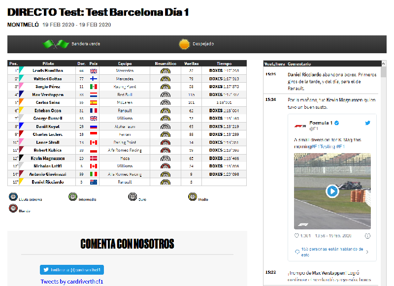Click the Canada flag in Lance Stroll's row

pyautogui.click(x=94, y=142)
